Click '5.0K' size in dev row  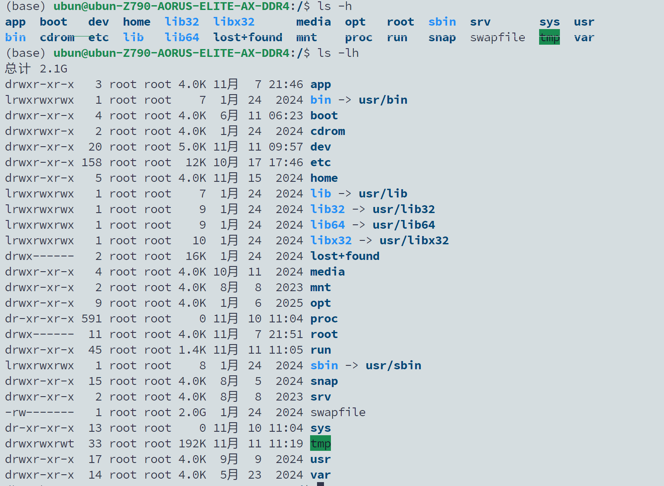point(193,147)
